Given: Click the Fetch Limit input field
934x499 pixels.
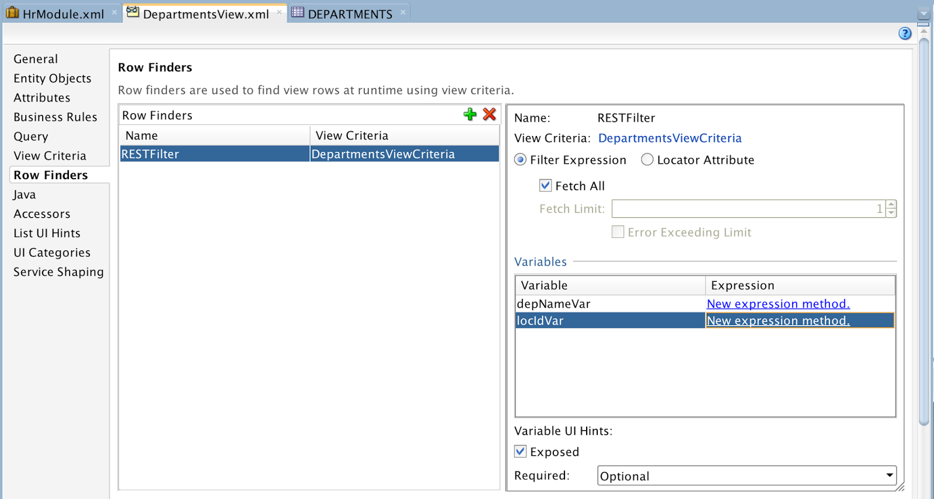Looking at the screenshot, I should pyautogui.click(x=748, y=208).
